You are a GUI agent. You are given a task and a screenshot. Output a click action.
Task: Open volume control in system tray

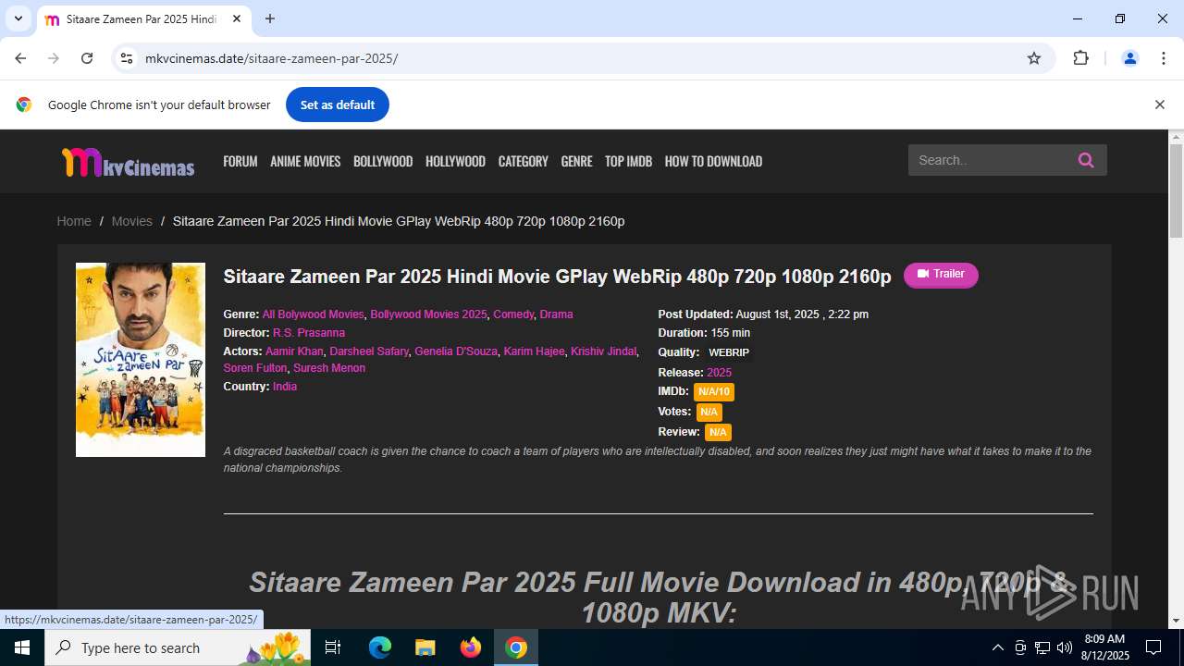pos(1064,647)
